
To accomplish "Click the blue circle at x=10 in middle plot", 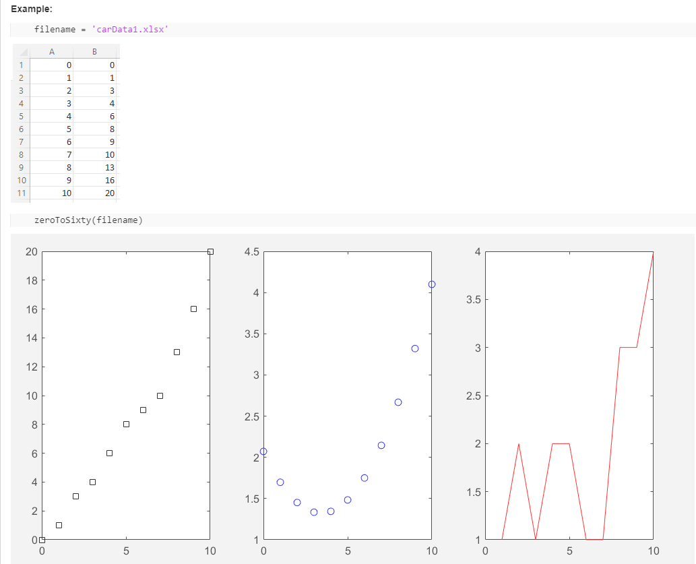I will [x=432, y=284].
